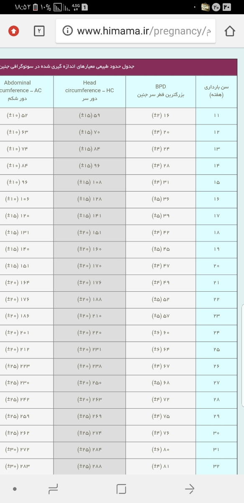Click the سن بارداری (هفته) column header
Image resolution: width=244 pixels, height=503 pixels.
pyautogui.click(x=216, y=91)
